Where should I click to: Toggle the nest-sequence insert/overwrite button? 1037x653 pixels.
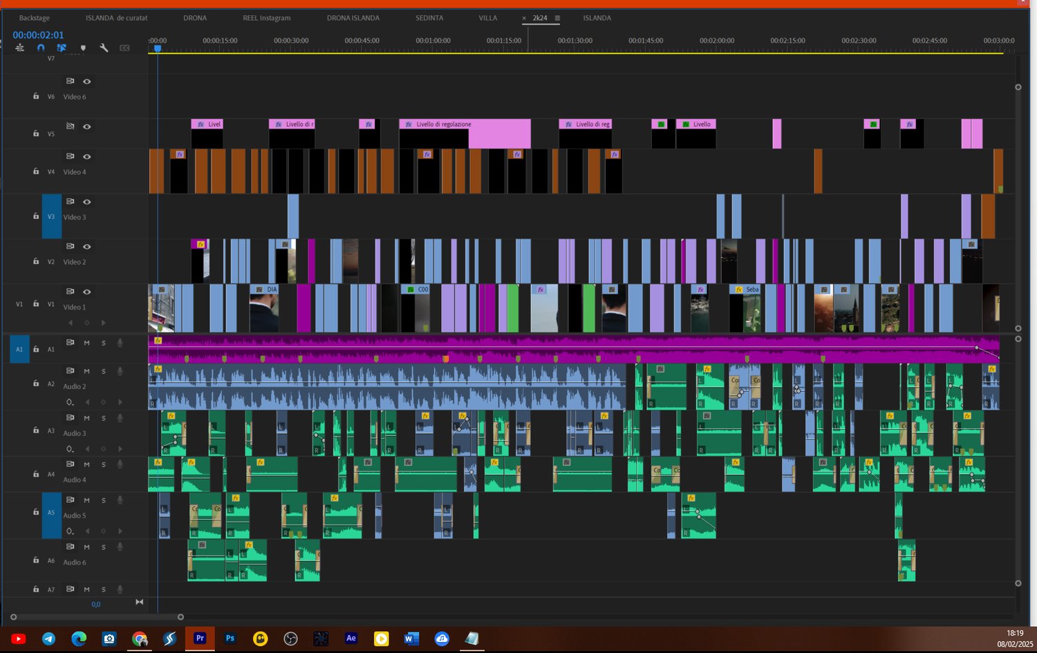19,48
